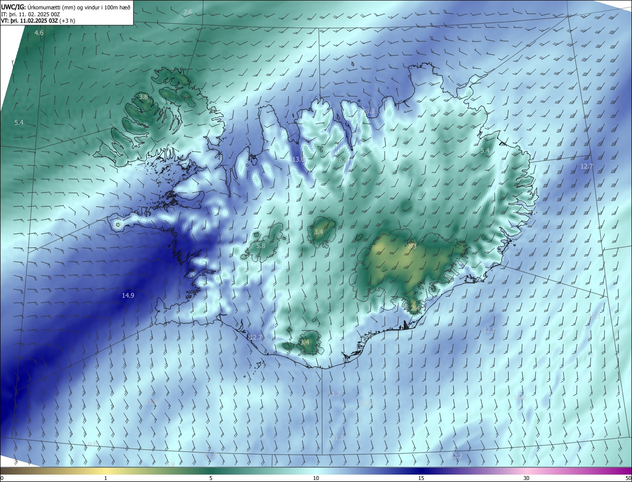The image size is (632, 482).
Task: Click the colour scale label 50
Action: 628,478
